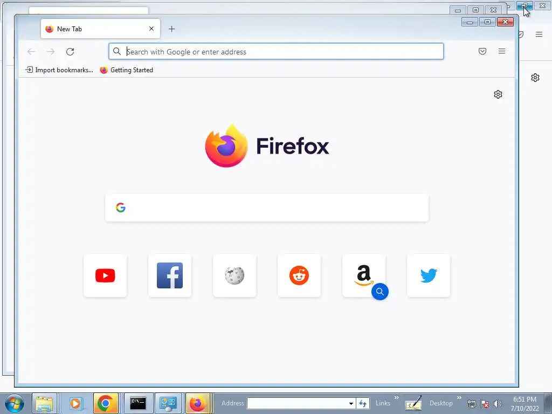This screenshot has width=552, height=414.
Task: Click the volume speaker tray icon
Action: pos(498,404)
